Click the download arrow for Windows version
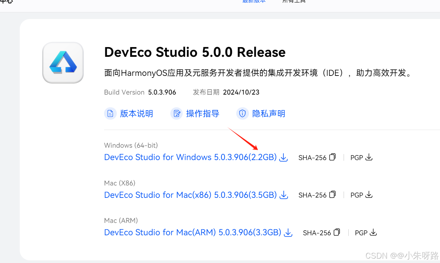 (x=283, y=157)
